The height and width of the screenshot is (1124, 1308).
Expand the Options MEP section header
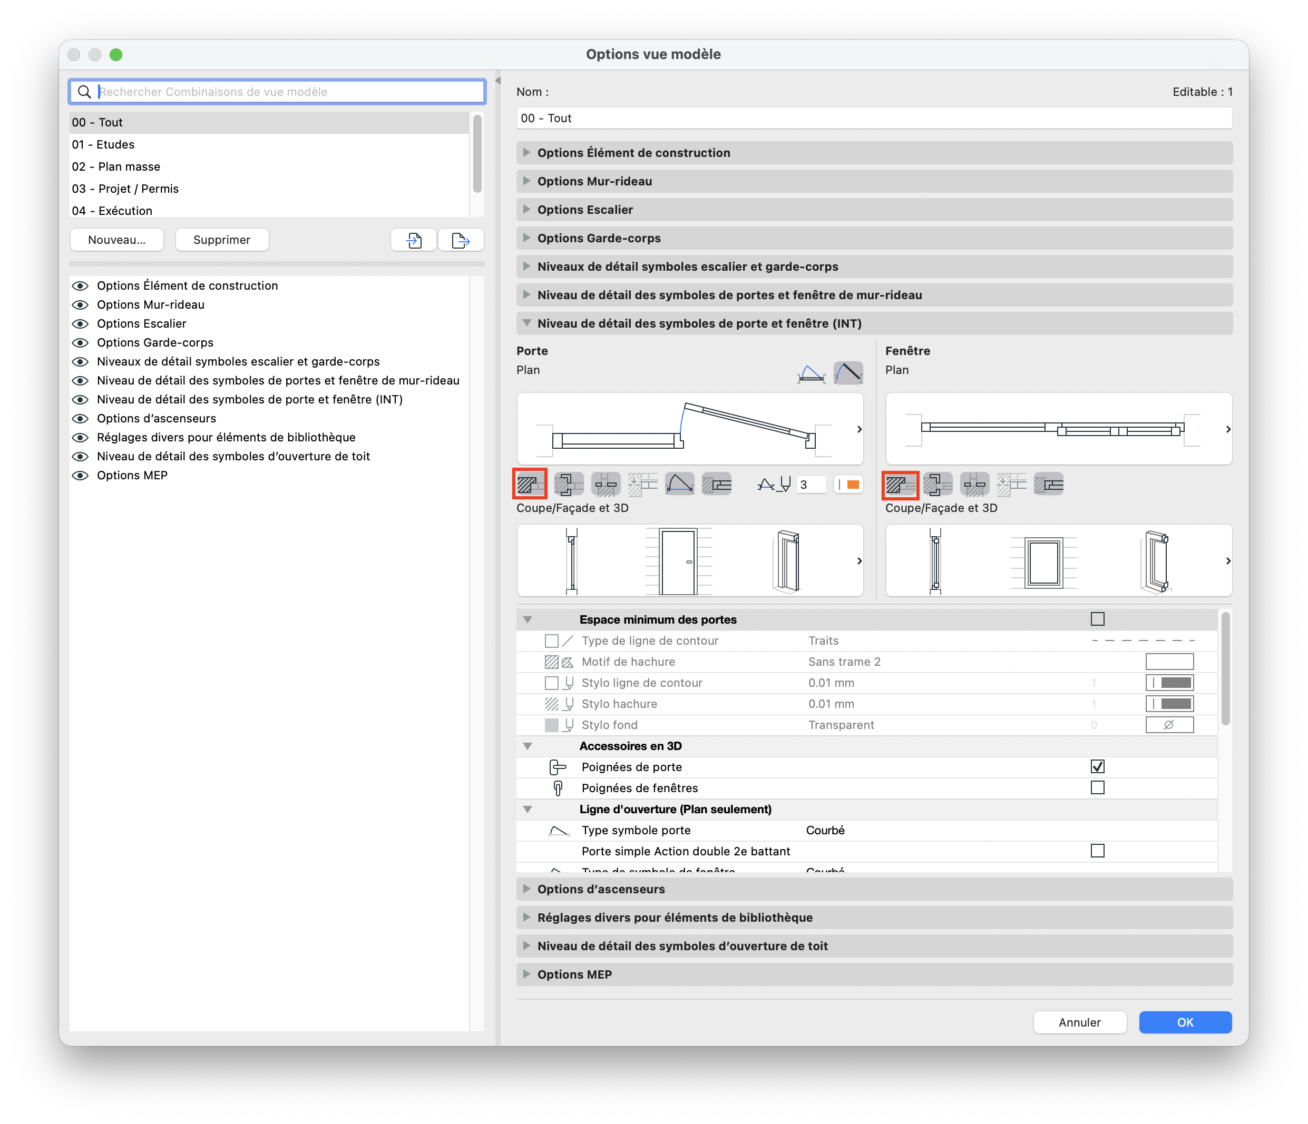click(x=874, y=974)
